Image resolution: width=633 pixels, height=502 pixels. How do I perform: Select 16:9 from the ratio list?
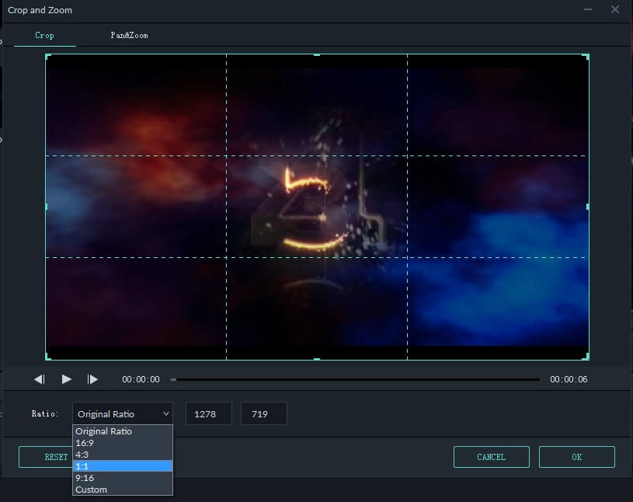[x=85, y=442]
